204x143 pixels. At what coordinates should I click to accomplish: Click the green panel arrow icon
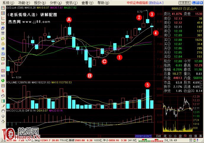click(x=3, y=101)
